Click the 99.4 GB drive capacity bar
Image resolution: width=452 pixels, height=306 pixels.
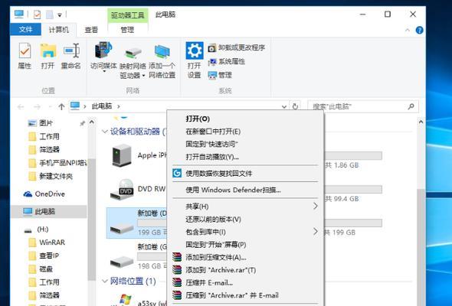coord(353,189)
